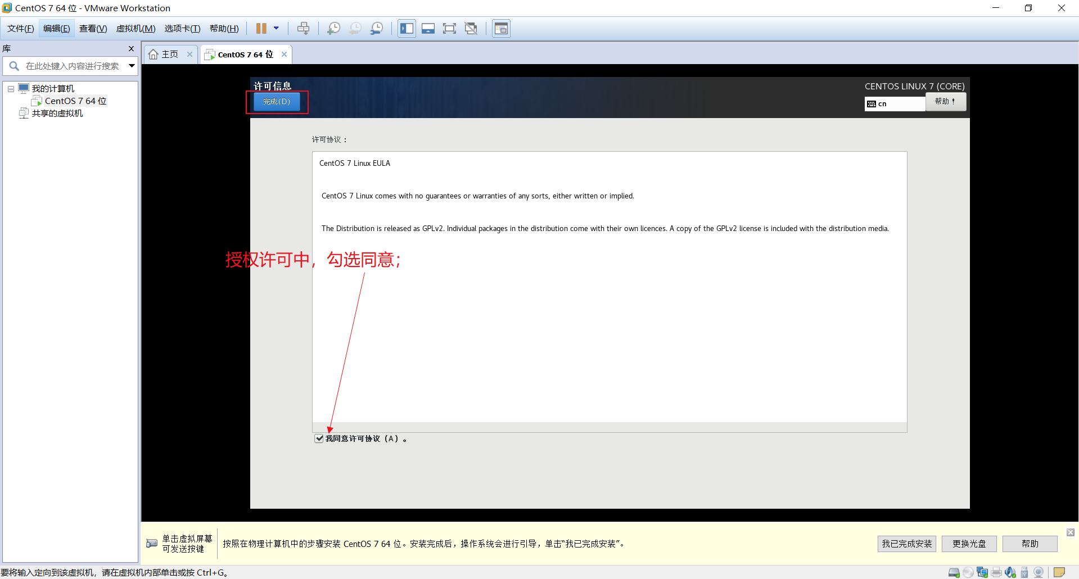This screenshot has height=579, width=1079.
Task: Take a snapshot of the virtual machine
Action: pos(334,28)
